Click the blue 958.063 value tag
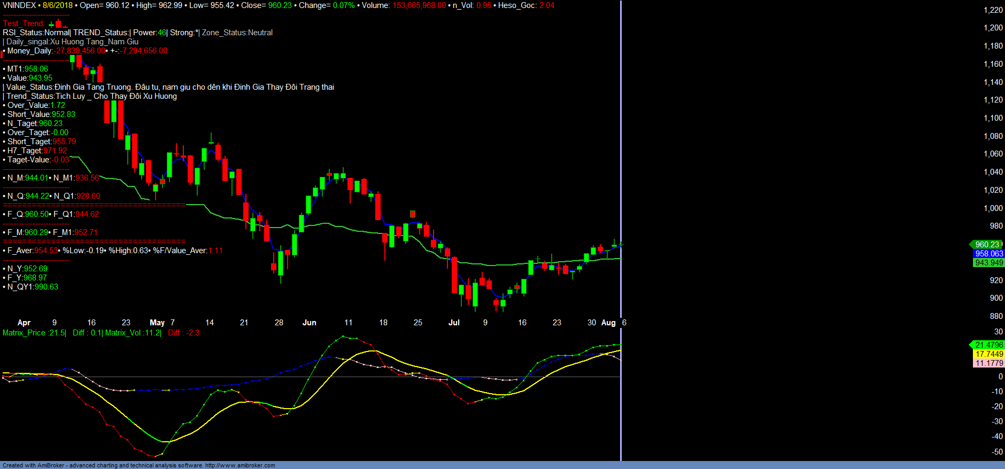 coord(988,254)
